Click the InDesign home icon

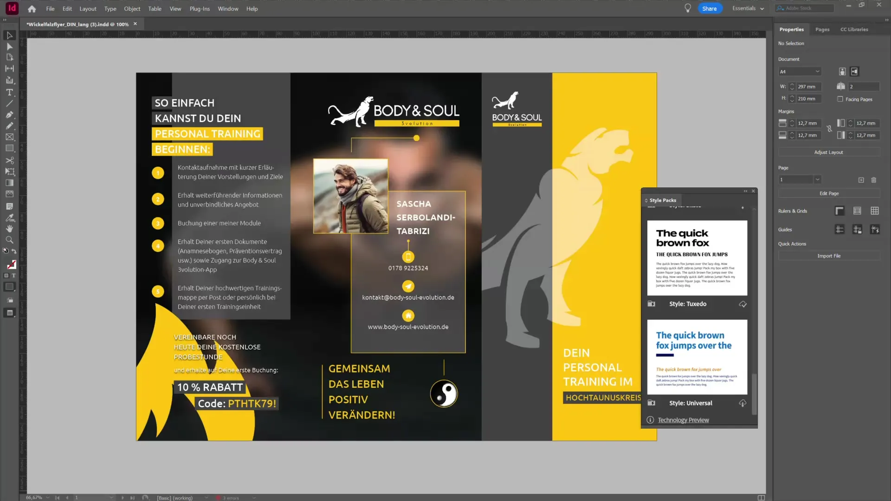click(32, 9)
